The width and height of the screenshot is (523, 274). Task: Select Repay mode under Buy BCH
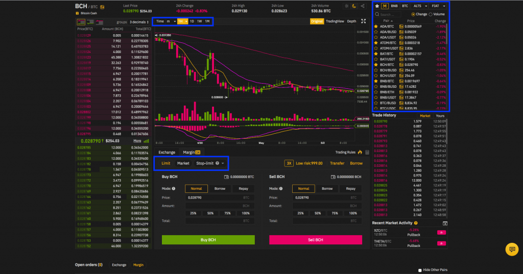pyautogui.click(x=244, y=189)
